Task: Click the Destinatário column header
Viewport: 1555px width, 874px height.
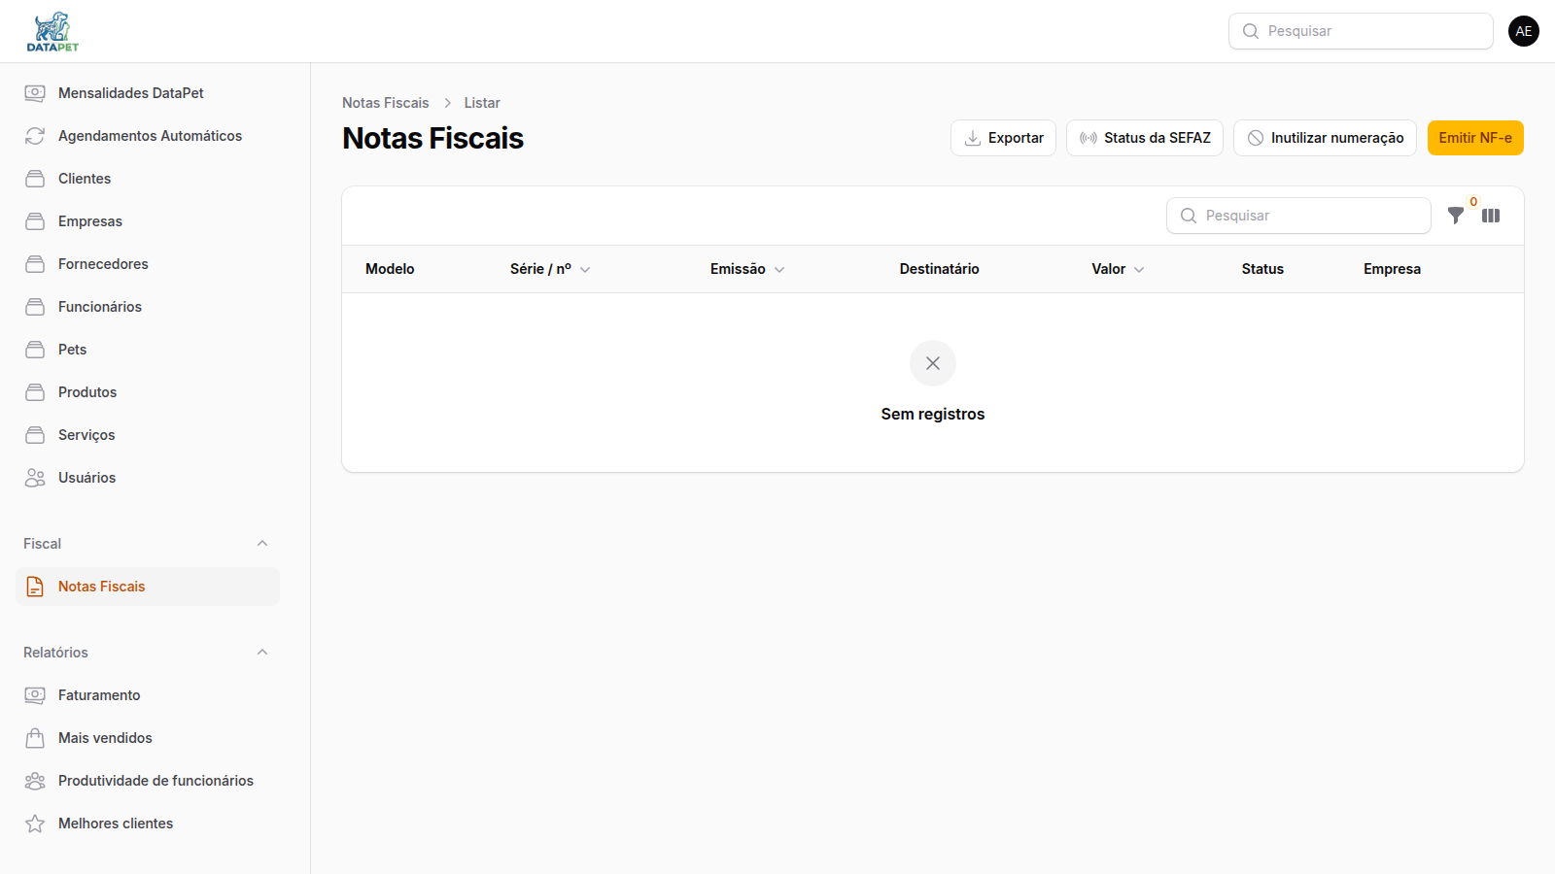Action: click(939, 269)
